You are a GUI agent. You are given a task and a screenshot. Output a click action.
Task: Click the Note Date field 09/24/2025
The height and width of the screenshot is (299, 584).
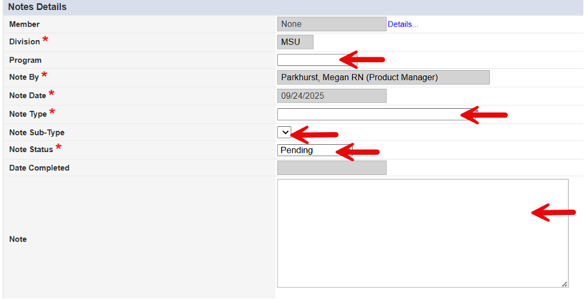tap(332, 96)
